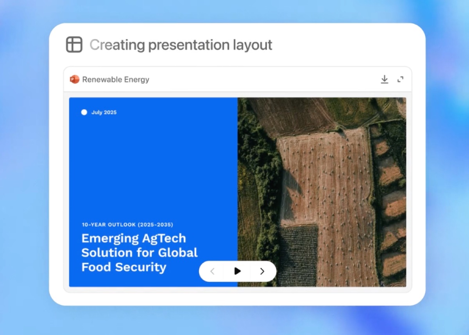Click the 'July 2025' date text
The width and height of the screenshot is (469, 335).
pos(104,112)
